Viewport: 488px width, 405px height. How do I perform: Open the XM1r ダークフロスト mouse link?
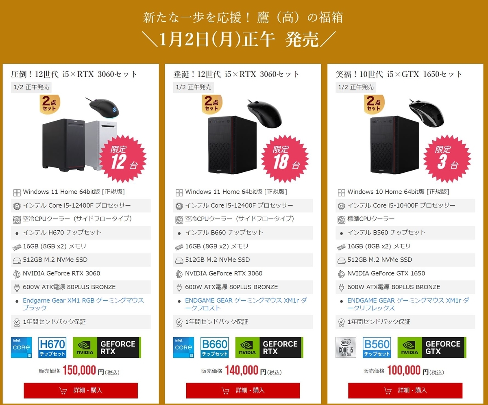246,304
